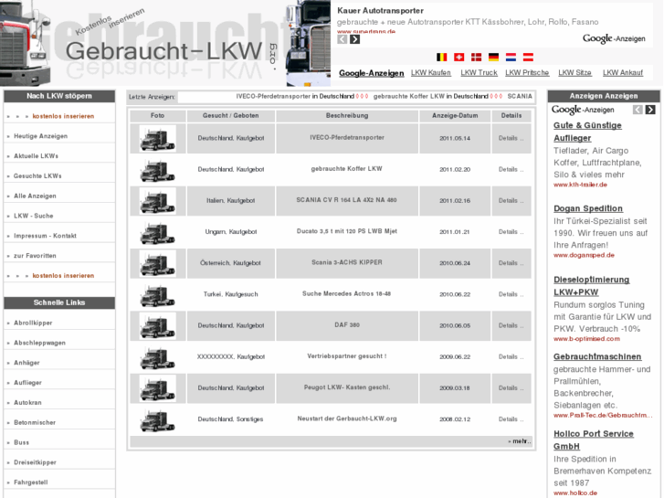The height and width of the screenshot is (498, 664).
Task: Open Aktuelle LKWs in the sidebar
Action: point(36,156)
